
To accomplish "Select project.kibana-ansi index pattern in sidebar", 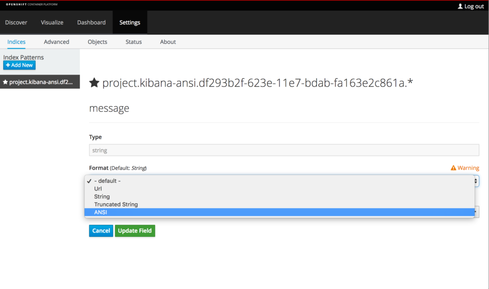I will tap(40, 82).
